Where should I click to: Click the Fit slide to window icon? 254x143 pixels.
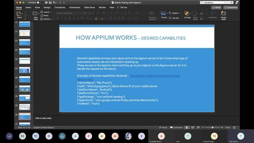pyautogui.click(x=234, y=128)
